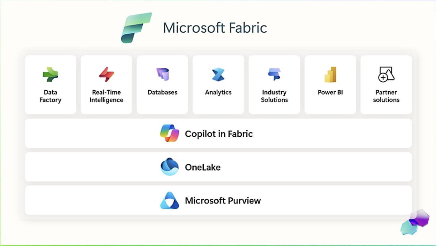Select the Data Factory icon
Image resolution: width=436 pixels, height=246 pixels.
click(x=50, y=74)
